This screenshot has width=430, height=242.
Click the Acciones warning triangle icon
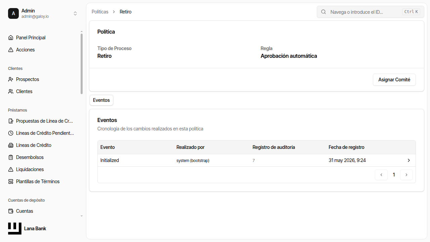[x=11, y=50]
